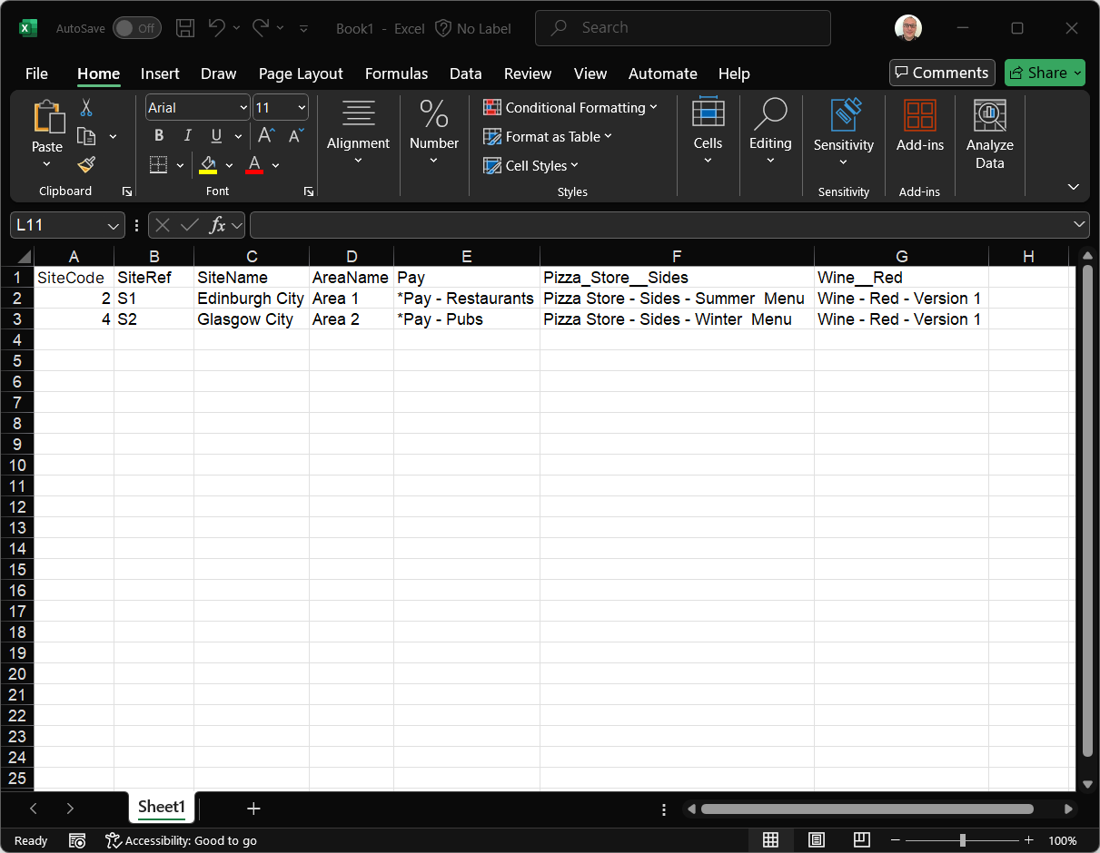Open the Name Box dropdown arrow
The image size is (1100, 853).
tap(113, 225)
